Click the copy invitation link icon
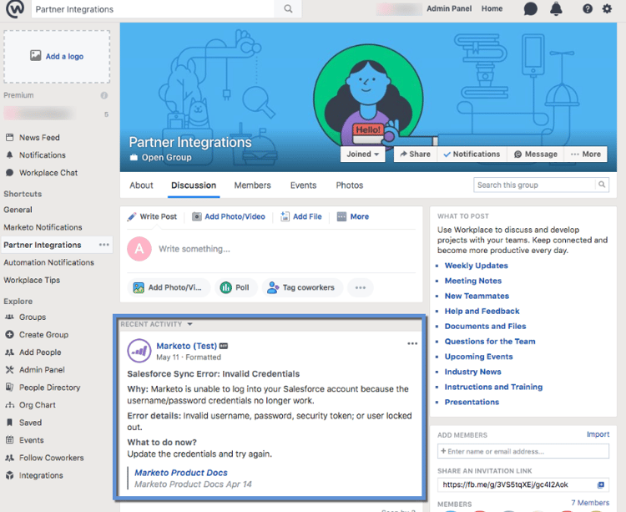Viewport: 626px width, 512px height. (601, 484)
